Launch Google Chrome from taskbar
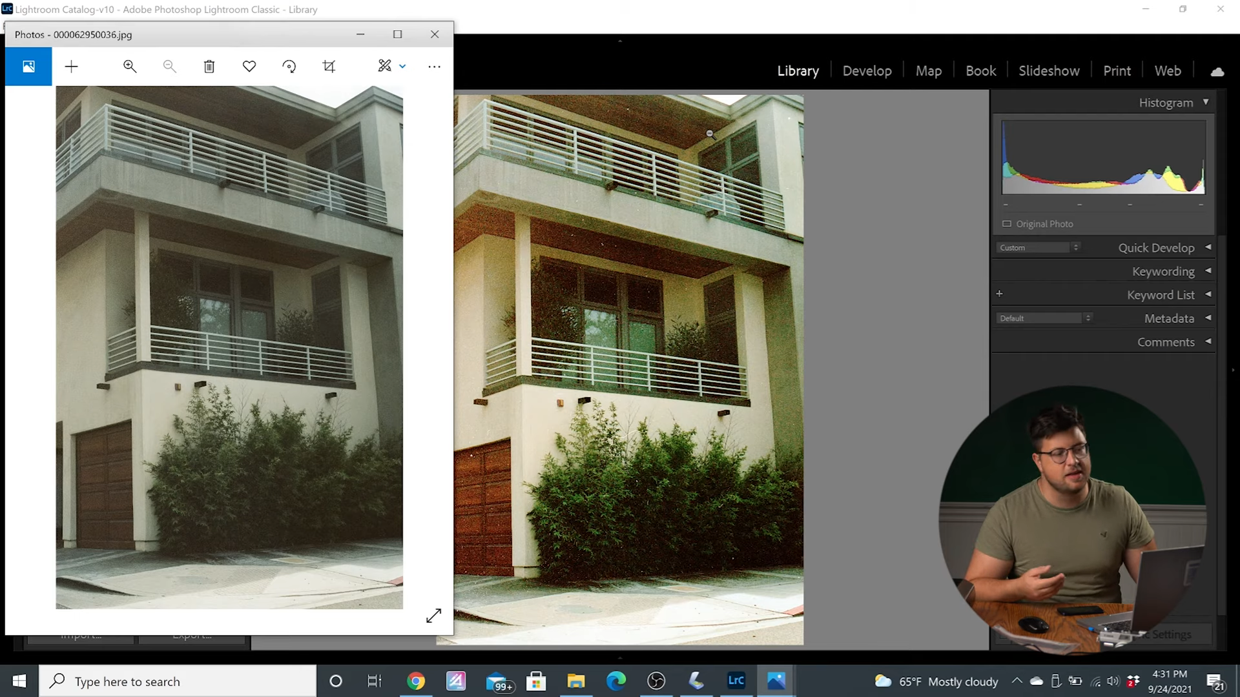The height and width of the screenshot is (697, 1240). pos(416,681)
